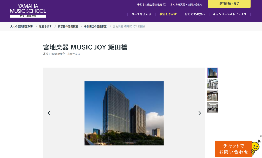Open the コースをえらぶ menu
Screen dimensions: 262x158
(x=141, y=14)
